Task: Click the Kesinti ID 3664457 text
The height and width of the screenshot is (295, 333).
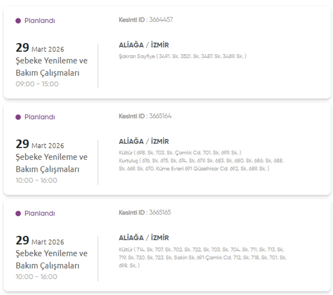Action: [x=146, y=20]
